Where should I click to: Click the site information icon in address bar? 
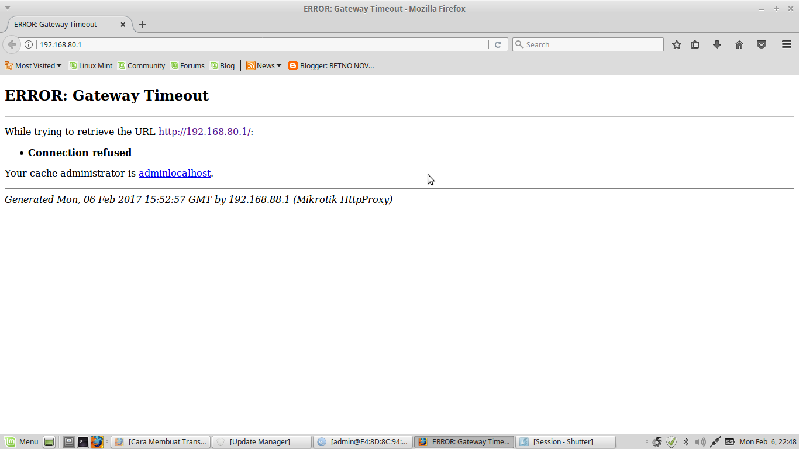click(x=28, y=44)
